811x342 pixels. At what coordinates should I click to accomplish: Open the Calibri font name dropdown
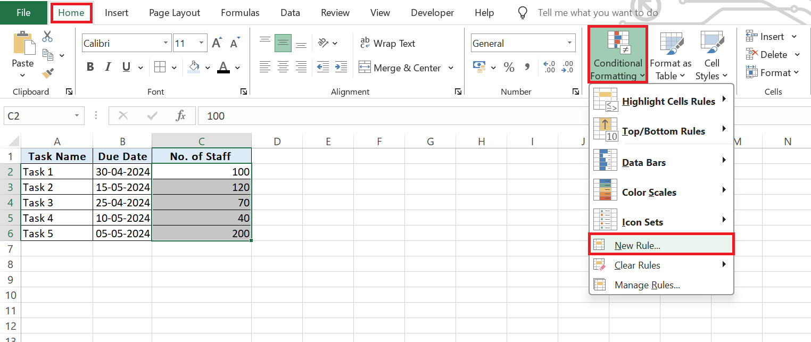(165, 43)
